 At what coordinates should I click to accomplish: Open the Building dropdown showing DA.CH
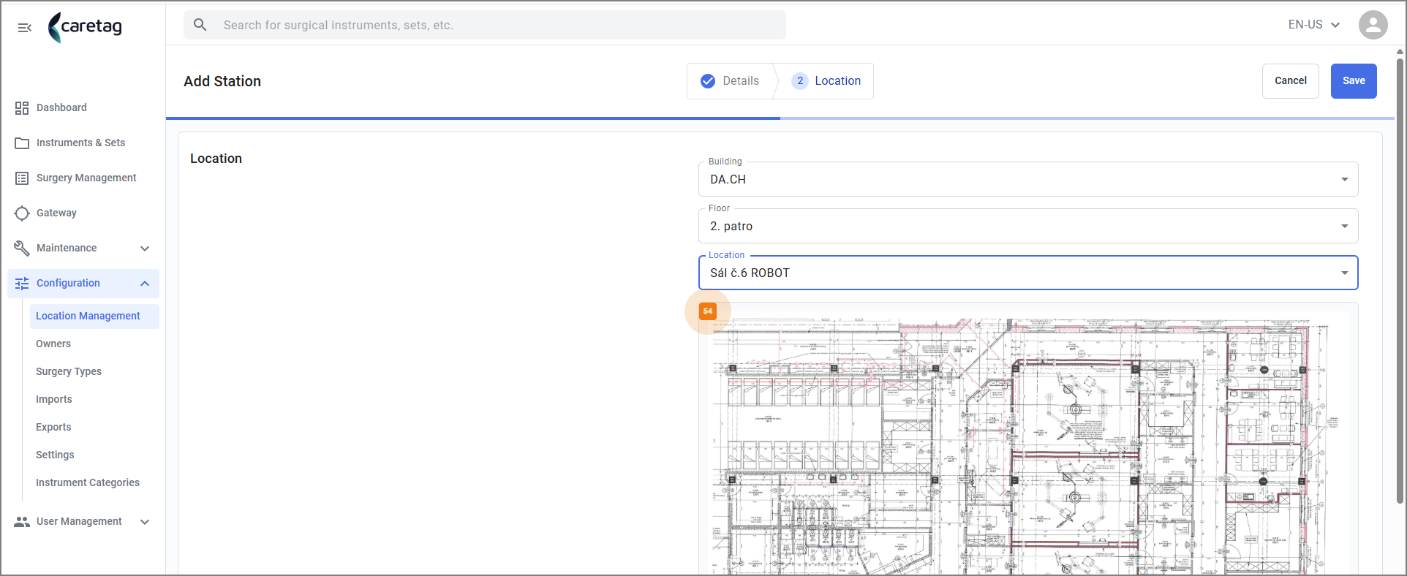(x=1028, y=179)
